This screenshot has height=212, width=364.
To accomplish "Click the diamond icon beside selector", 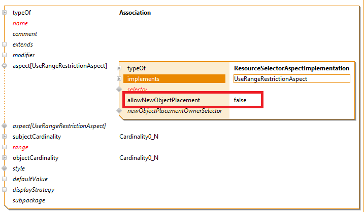I will 120,90.
